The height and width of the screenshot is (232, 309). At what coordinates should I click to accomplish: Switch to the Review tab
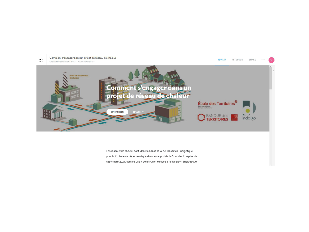point(222,60)
